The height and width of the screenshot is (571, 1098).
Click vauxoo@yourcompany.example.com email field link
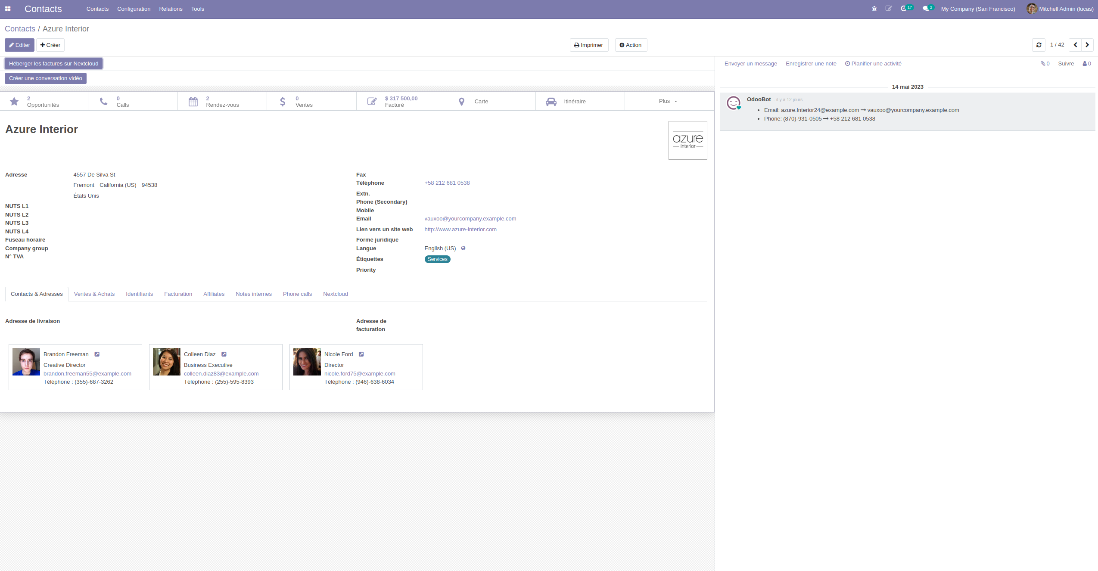click(x=470, y=218)
